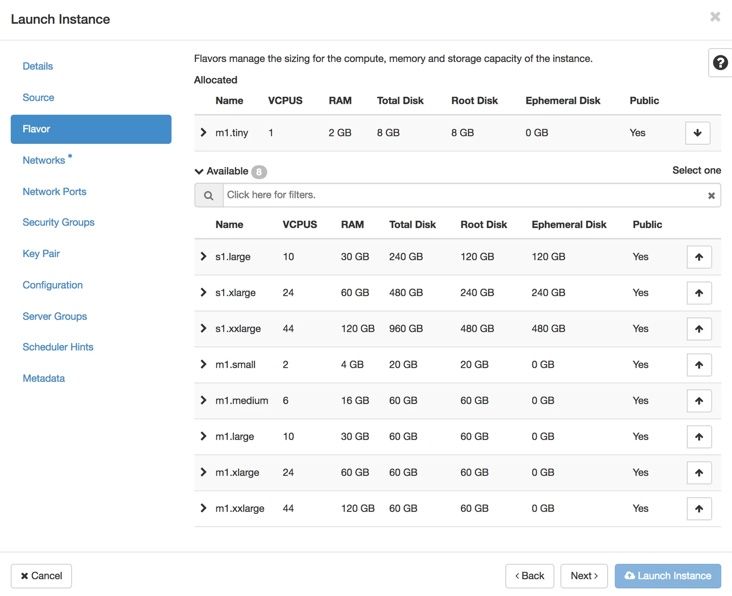Expand the m1.tiny allocated row details
The height and width of the screenshot is (596, 732).
[x=203, y=133]
